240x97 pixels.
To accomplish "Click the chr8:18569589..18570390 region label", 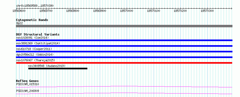I will pos(35,6).
